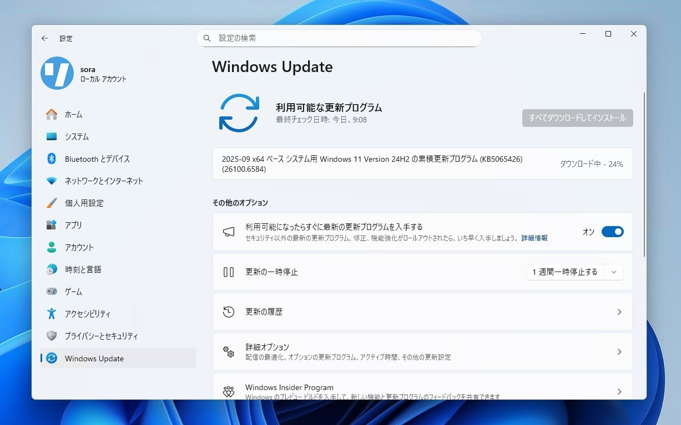The image size is (681, 425).
Task: Click 1 週間一時停止する button
Action: [565, 272]
